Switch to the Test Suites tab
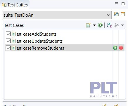 tap(15, 5)
